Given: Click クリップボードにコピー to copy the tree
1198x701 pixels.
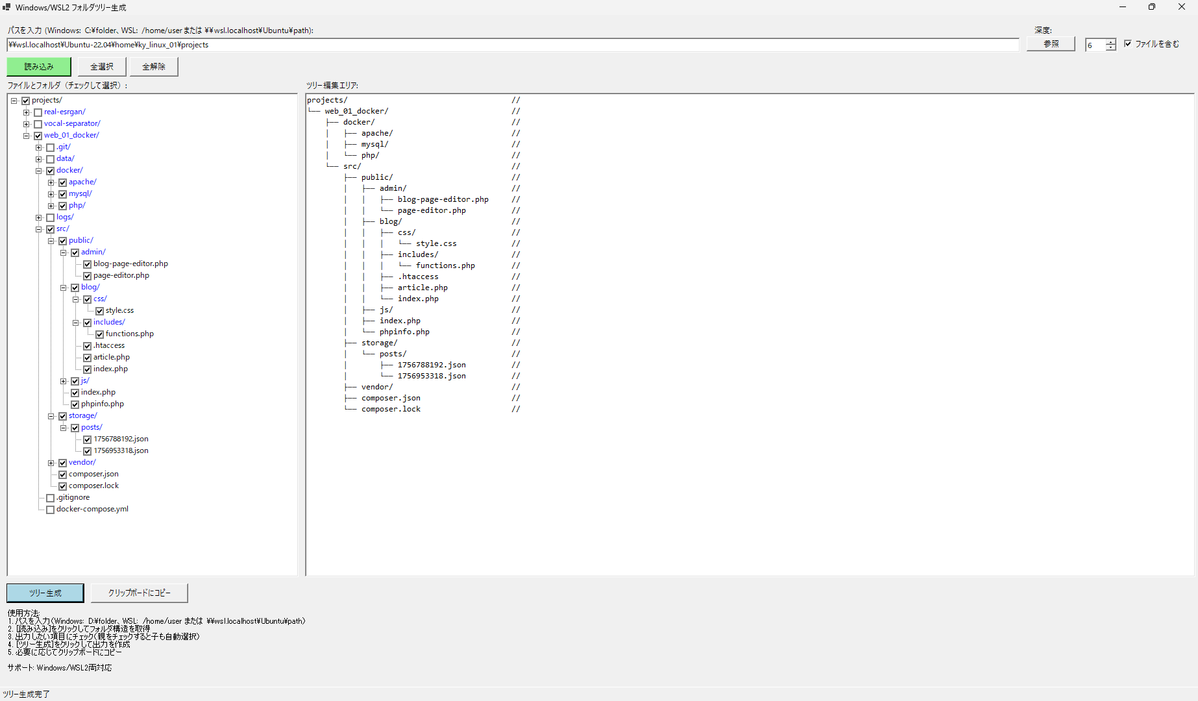Looking at the screenshot, I should [x=139, y=593].
